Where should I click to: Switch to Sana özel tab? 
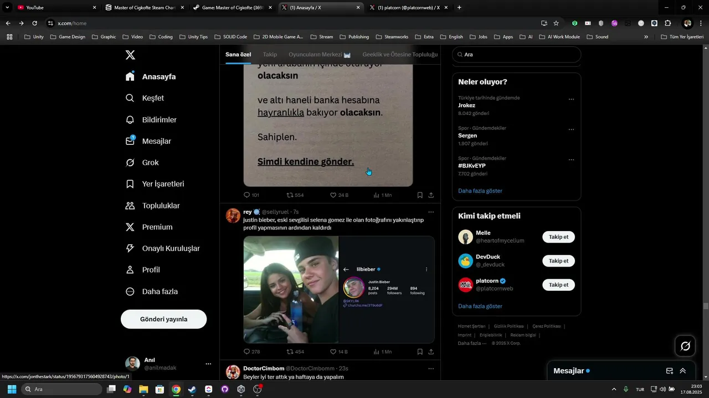tap(238, 55)
